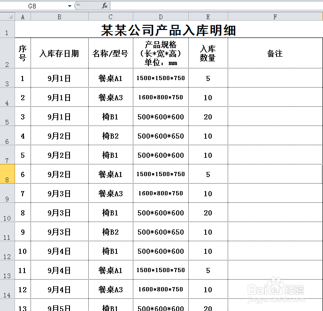The height and width of the screenshot is (311, 323).
Task: Select row 10 header
Action: (x=7, y=212)
